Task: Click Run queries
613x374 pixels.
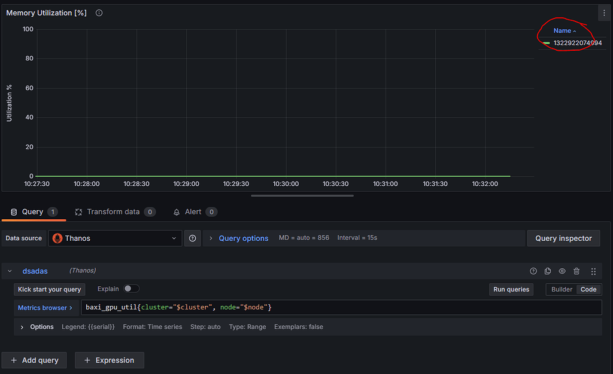Action: (x=511, y=289)
